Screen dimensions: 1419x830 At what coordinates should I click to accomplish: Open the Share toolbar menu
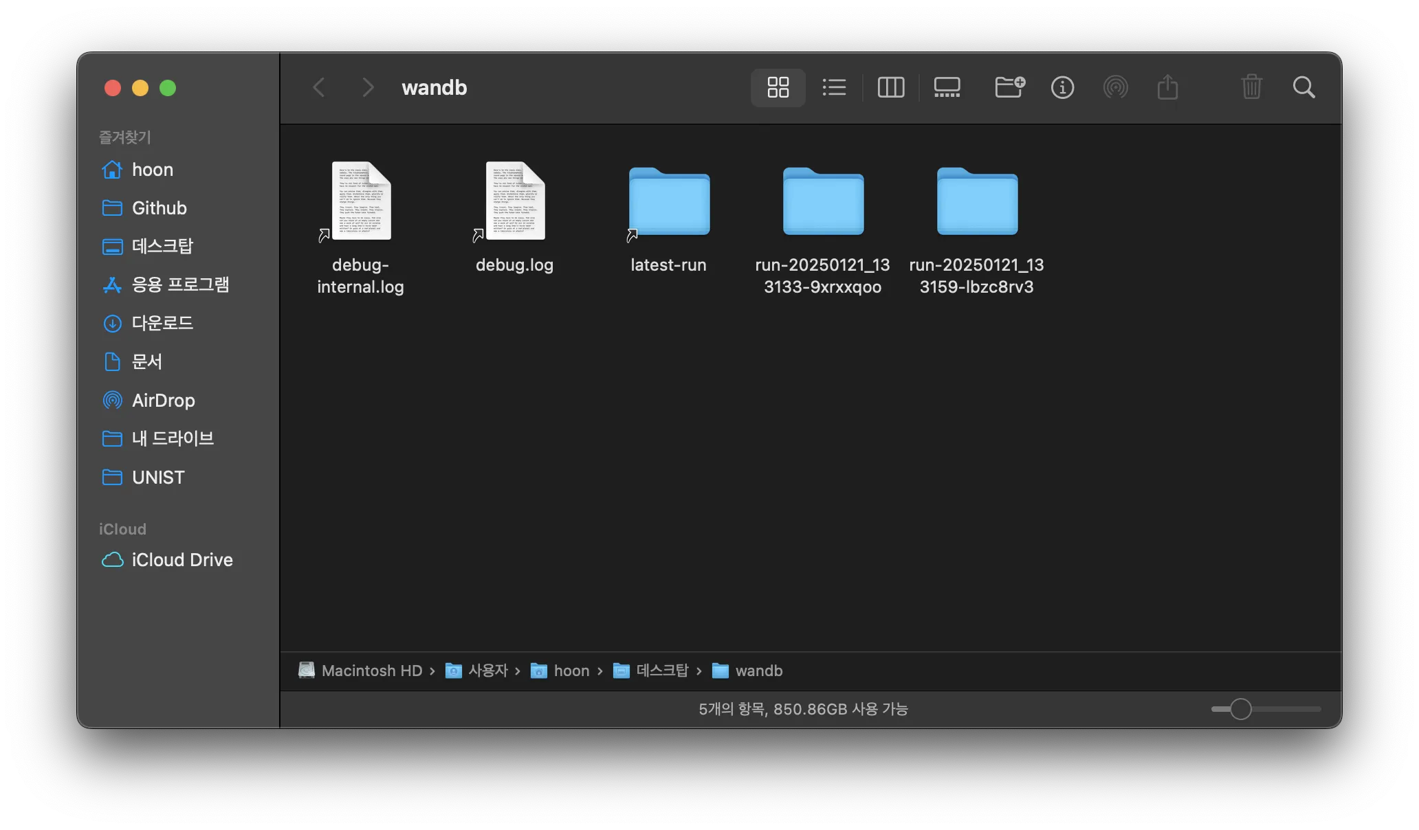pos(1167,87)
